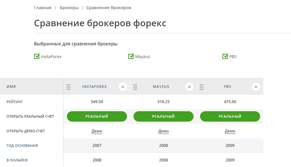Go to Главная in breadcrumb
Screen dimensions: 291x167
[x=43, y=8]
